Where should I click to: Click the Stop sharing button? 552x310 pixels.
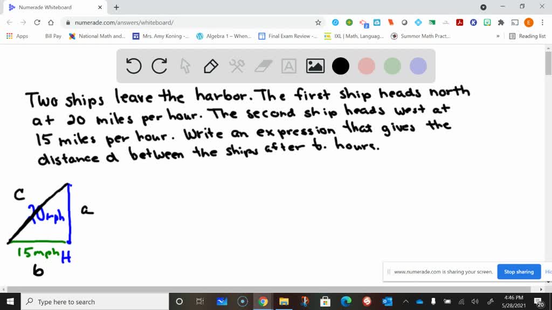(x=517, y=272)
